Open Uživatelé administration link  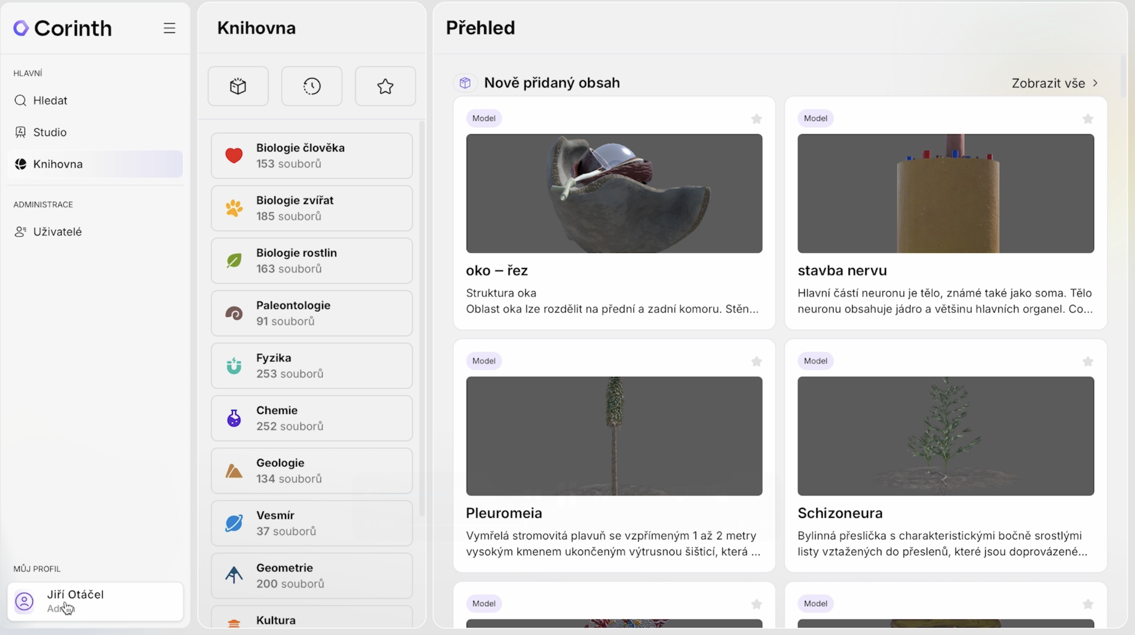pos(57,232)
